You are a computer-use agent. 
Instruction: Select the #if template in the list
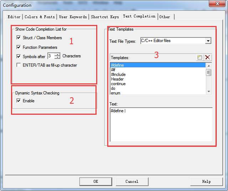[x=158, y=70]
